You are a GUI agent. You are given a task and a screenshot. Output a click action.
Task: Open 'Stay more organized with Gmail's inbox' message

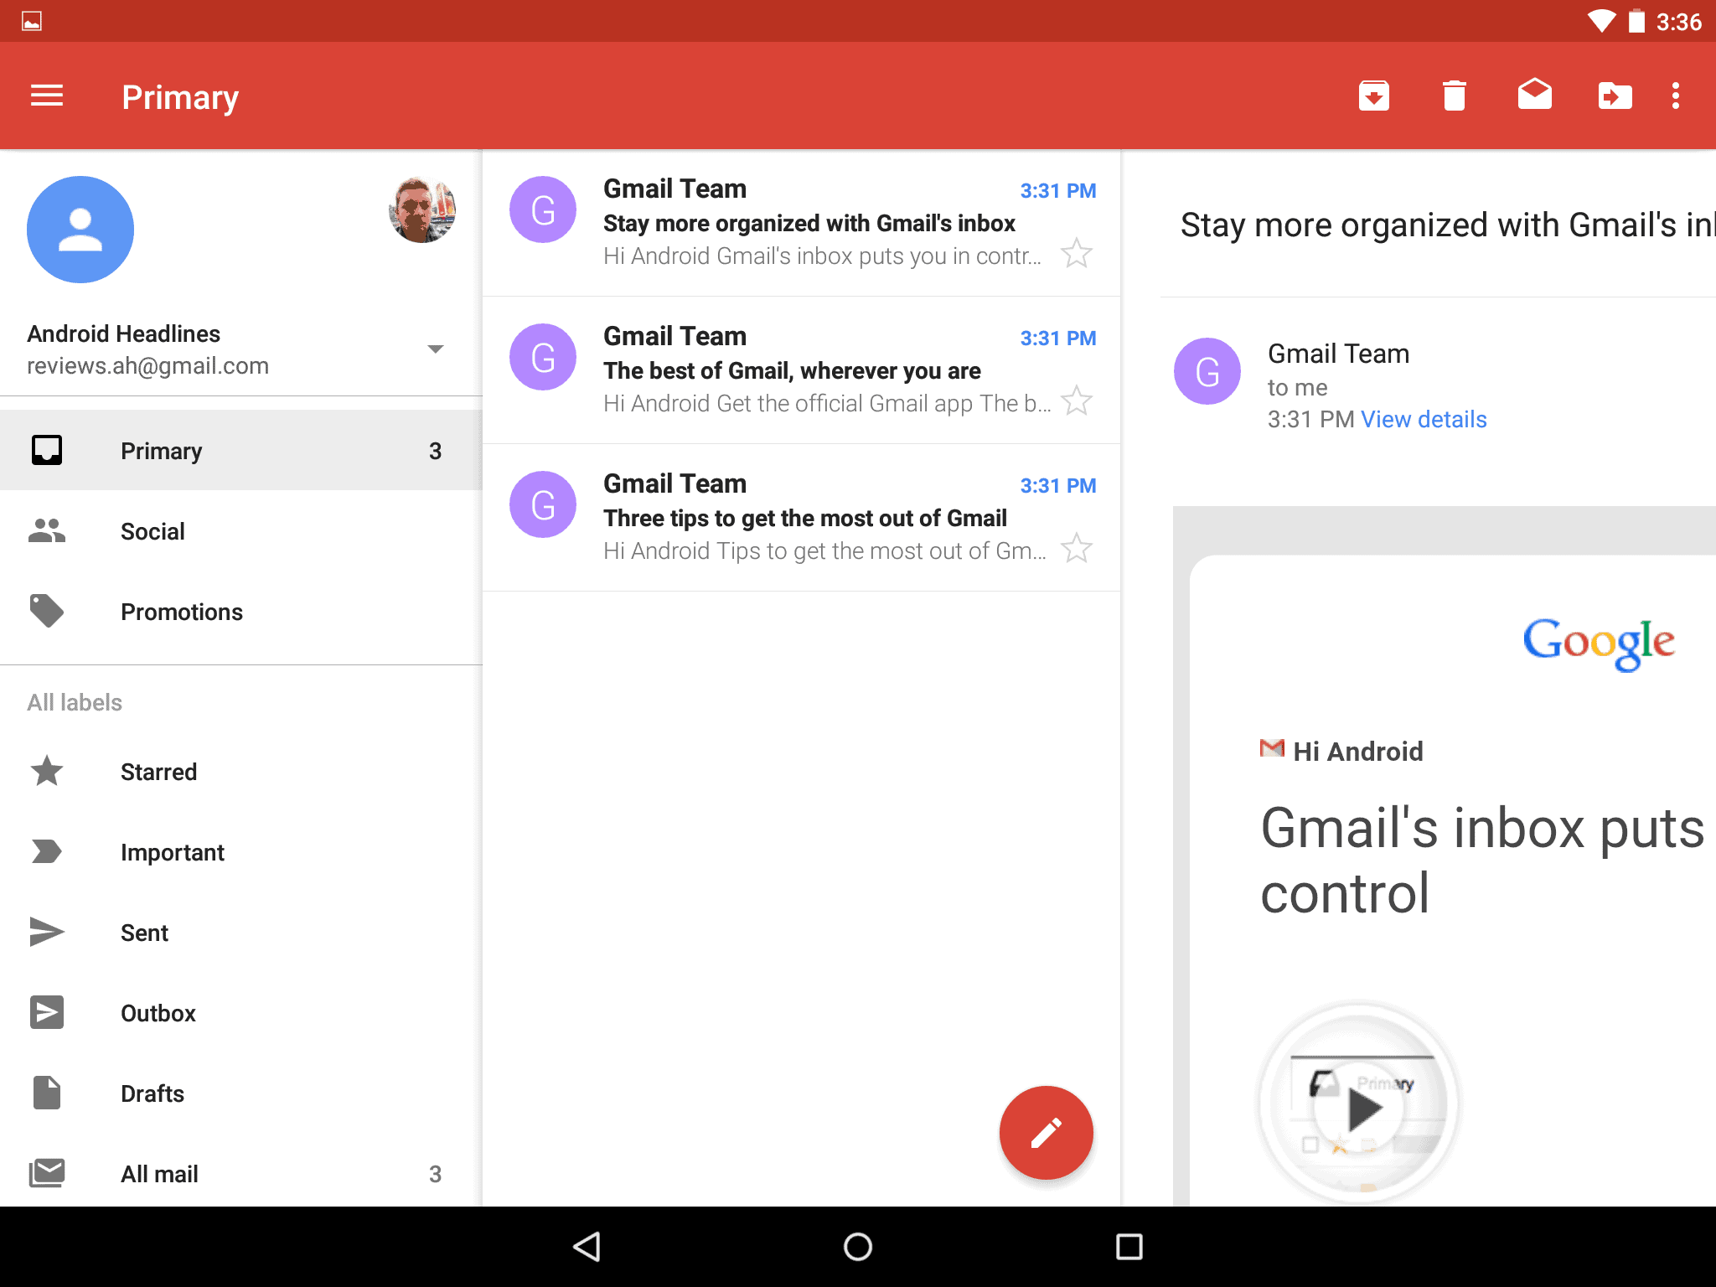click(802, 223)
